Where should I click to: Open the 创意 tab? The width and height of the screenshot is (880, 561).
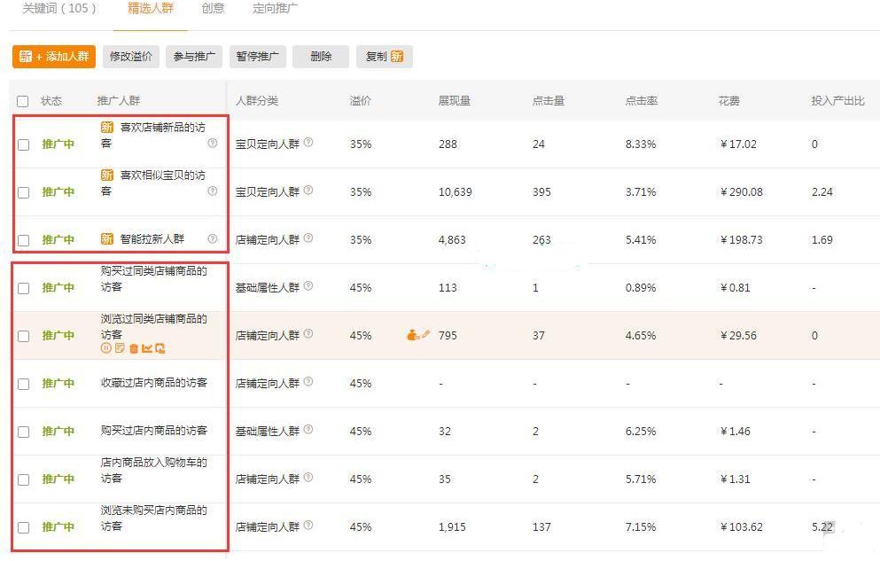coord(213,9)
